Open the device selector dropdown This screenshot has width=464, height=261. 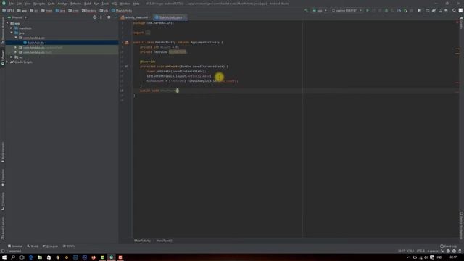347,10
